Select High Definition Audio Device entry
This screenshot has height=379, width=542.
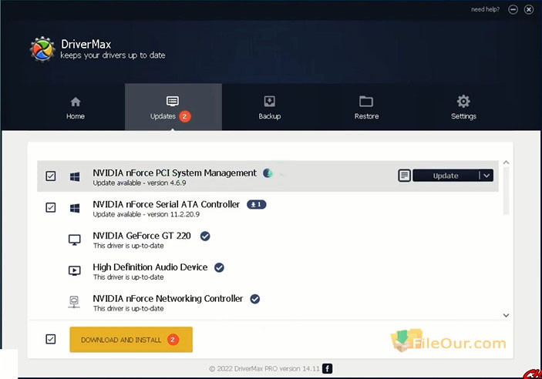(x=268, y=271)
